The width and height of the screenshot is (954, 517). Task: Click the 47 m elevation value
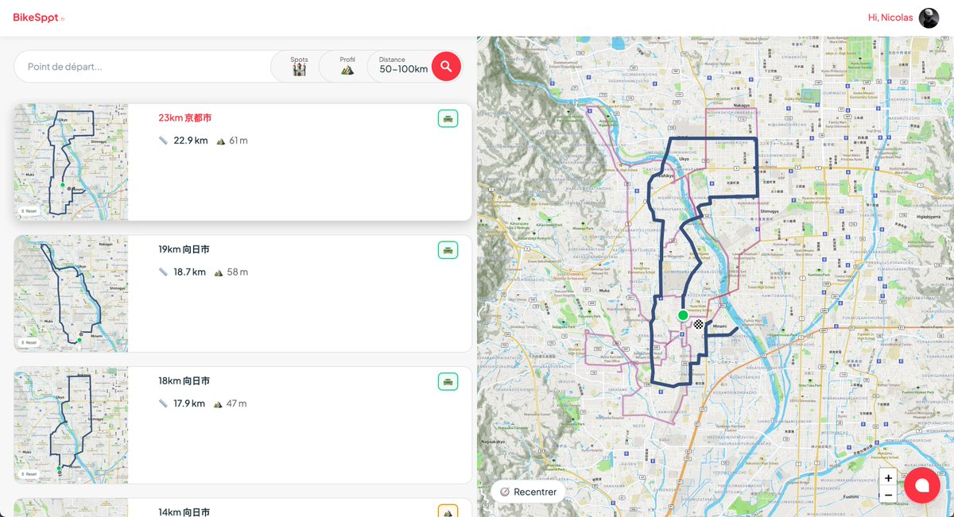click(237, 403)
